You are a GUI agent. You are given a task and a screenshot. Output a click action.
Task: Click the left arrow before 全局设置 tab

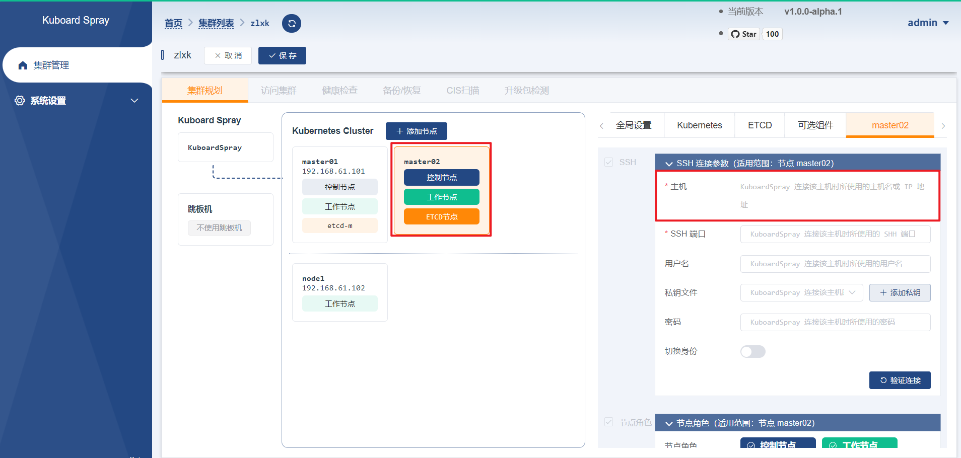(x=601, y=125)
